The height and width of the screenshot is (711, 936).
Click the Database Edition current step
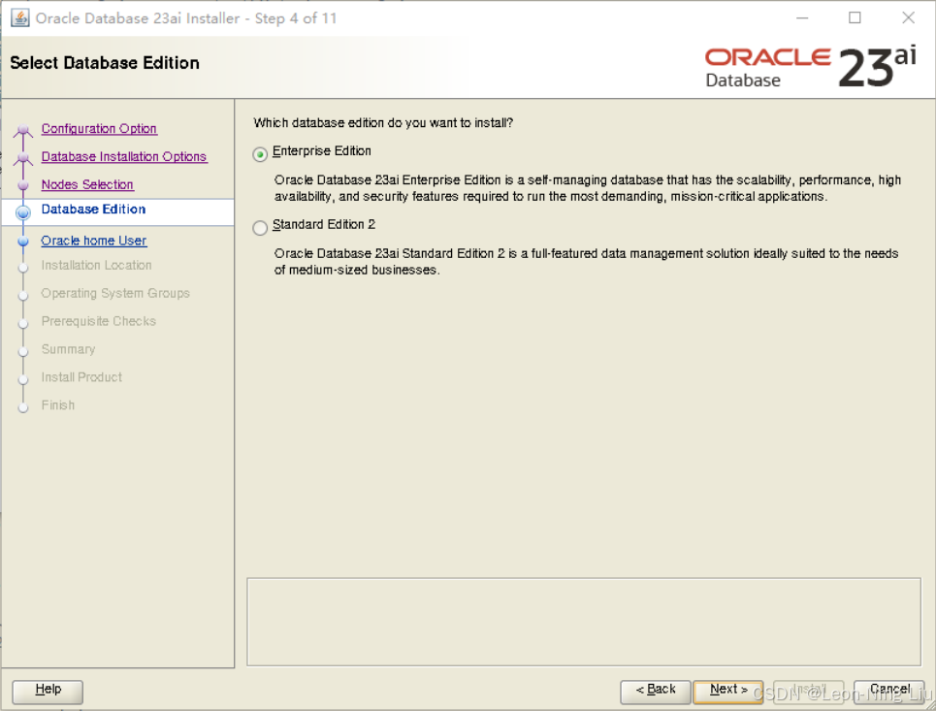(x=94, y=209)
